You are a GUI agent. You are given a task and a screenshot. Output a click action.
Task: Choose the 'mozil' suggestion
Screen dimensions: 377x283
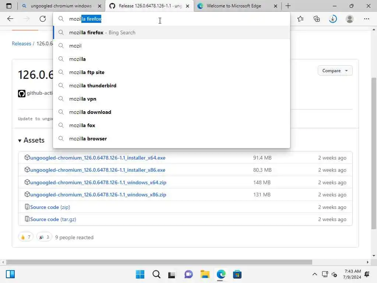(172, 46)
